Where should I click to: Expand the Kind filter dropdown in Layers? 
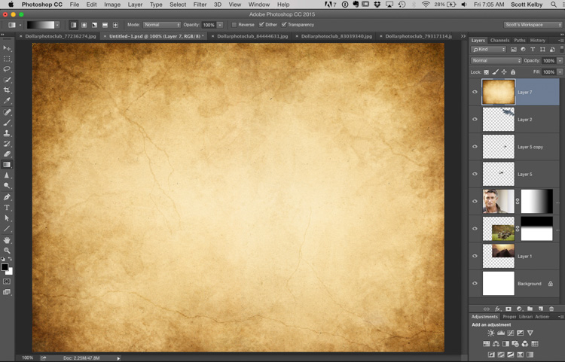[489, 50]
